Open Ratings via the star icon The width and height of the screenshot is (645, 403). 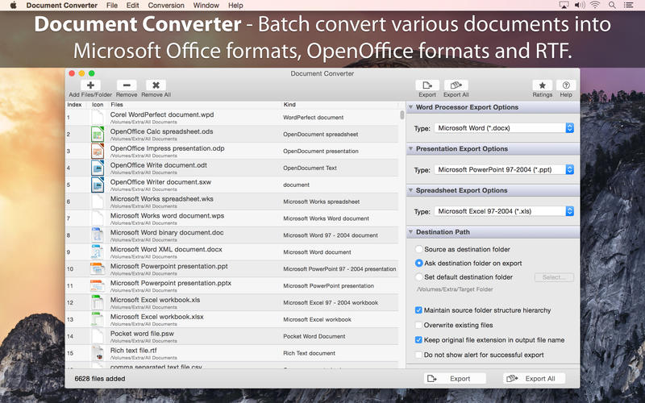click(x=542, y=85)
